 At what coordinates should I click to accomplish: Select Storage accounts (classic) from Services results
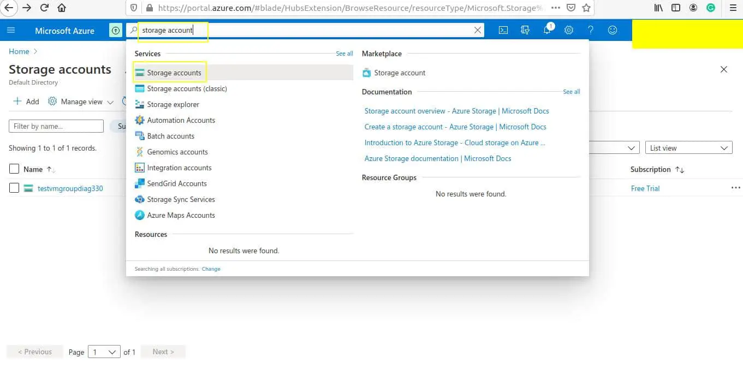[x=188, y=88]
